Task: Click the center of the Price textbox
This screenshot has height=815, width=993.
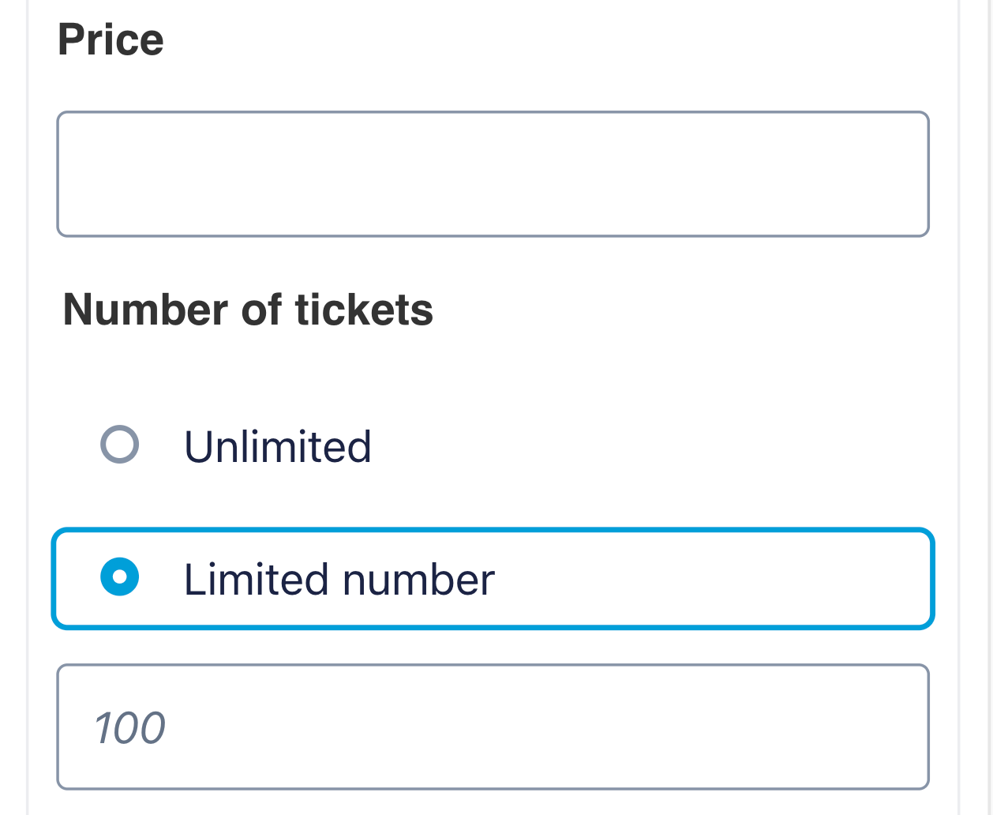Action: click(x=493, y=174)
